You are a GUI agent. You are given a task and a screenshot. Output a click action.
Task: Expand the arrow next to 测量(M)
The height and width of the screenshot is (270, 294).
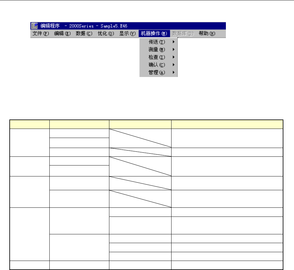coord(174,49)
